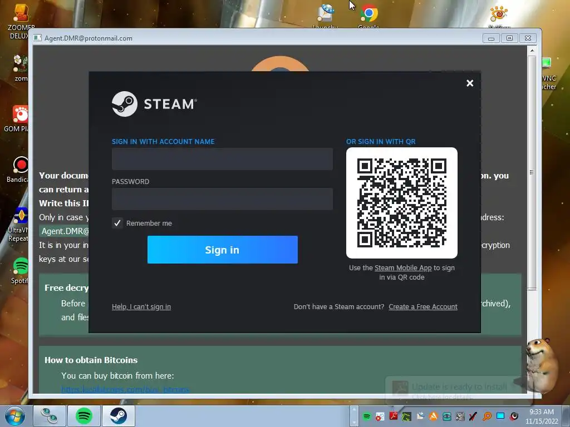Click the Show desktop strip beside the clock
570x427 pixels.
[x=566, y=416]
